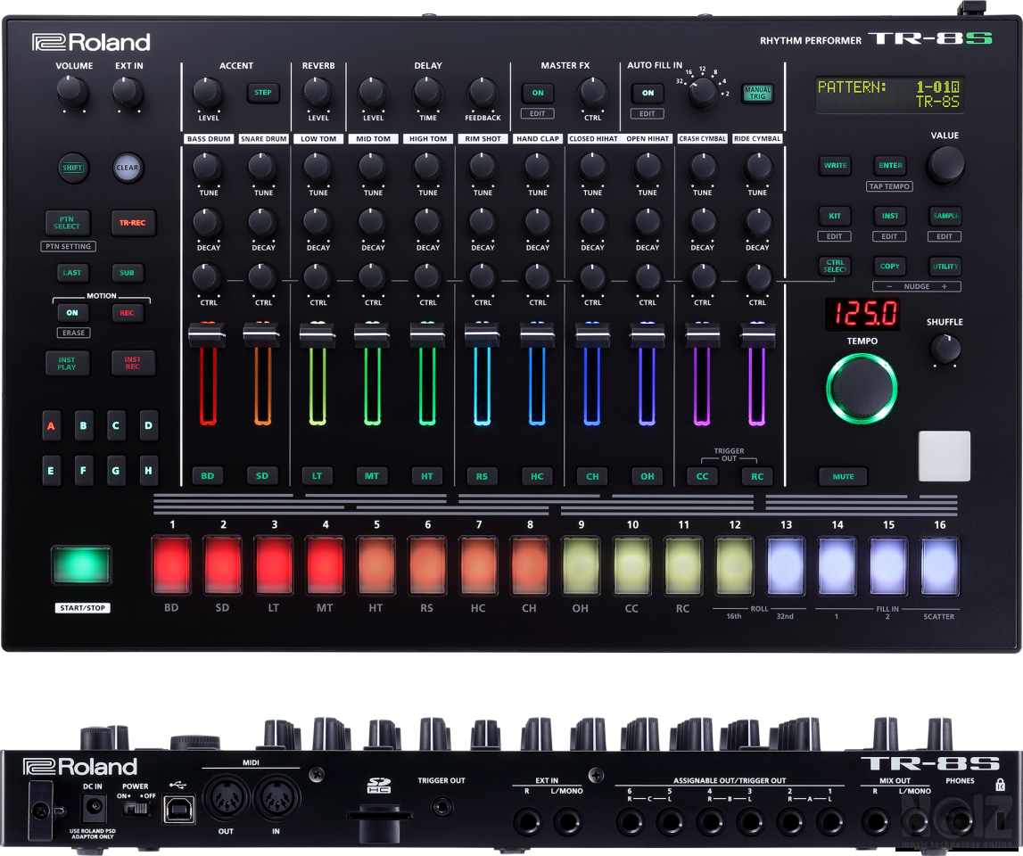The height and width of the screenshot is (856, 1023).
Task: Select pattern variation H pad
Action: (147, 470)
